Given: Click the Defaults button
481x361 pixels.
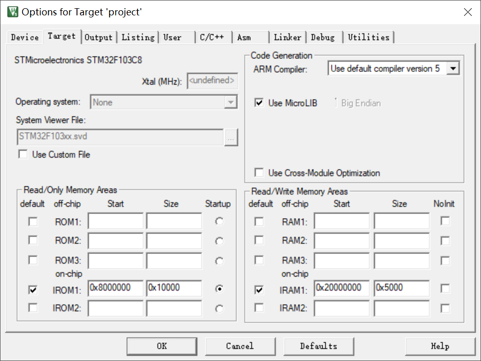Looking at the screenshot, I should [x=319, y=346].
